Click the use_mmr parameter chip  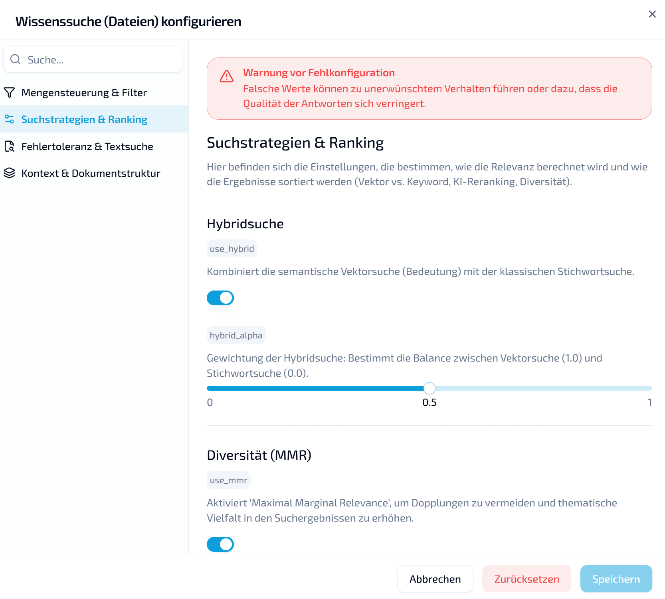click(228, 480)
